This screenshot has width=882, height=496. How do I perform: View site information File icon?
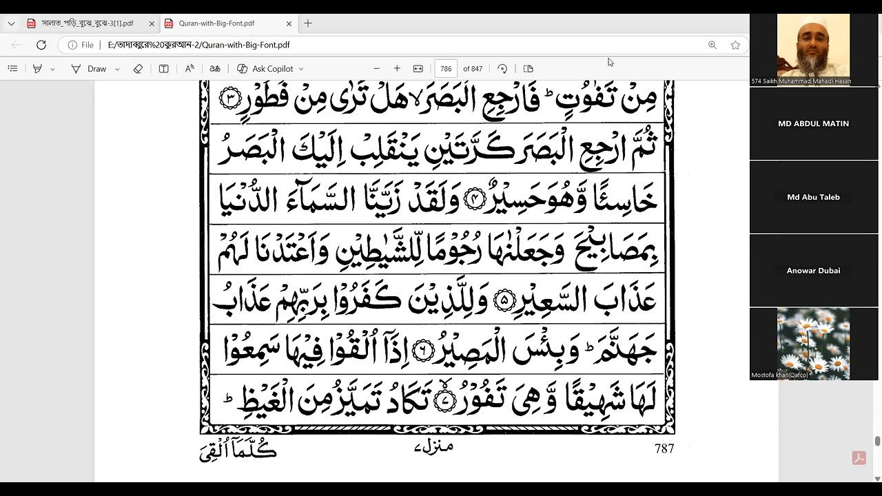tap(81, 45)
